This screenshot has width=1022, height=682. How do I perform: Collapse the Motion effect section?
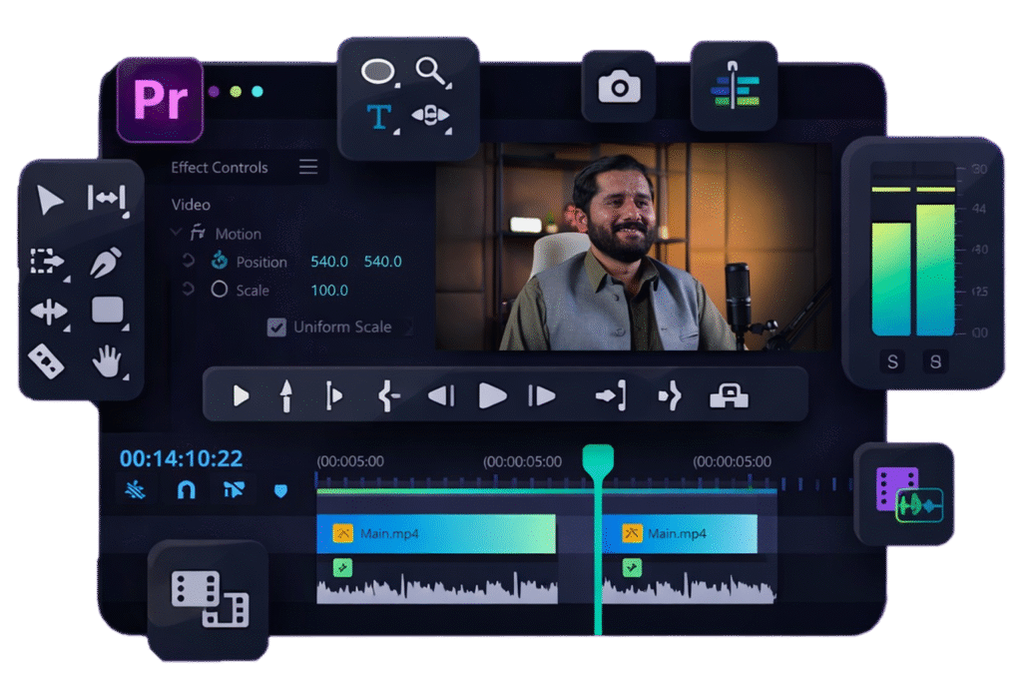[x=177, y=234]
